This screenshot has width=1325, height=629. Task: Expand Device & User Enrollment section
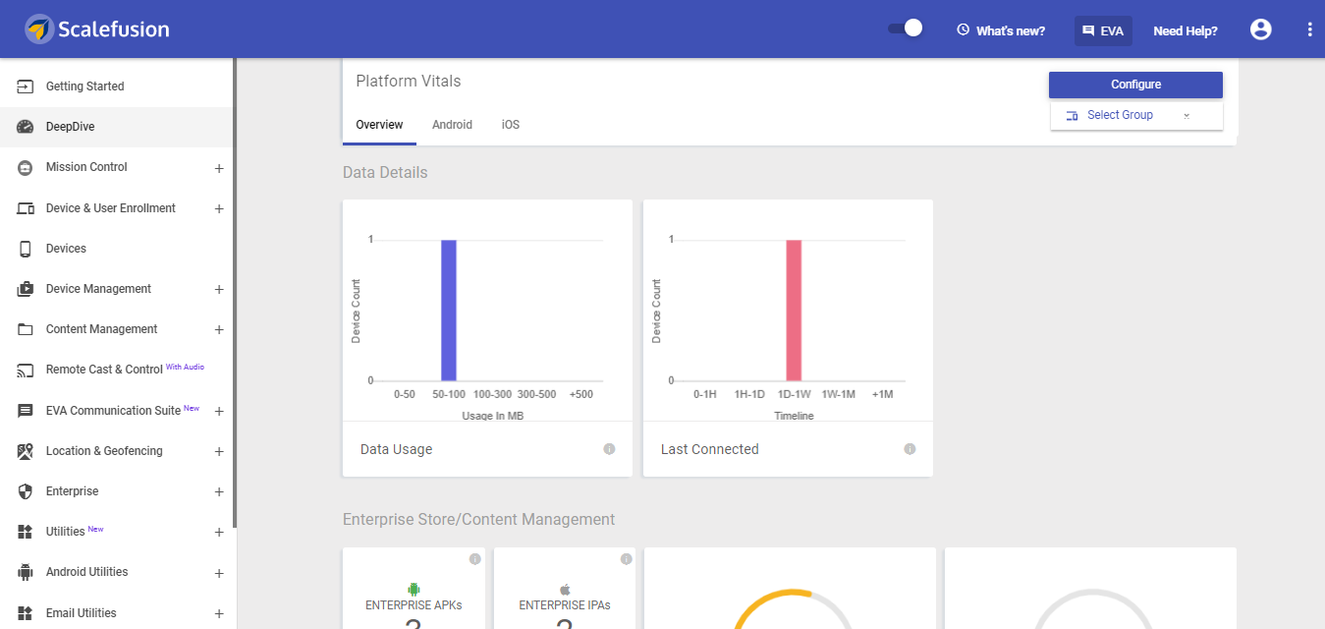click(x=219, y=209)
